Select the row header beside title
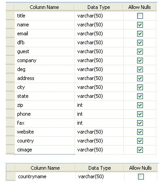Viewport: 164px width, 184px height. tap(10, 16)
